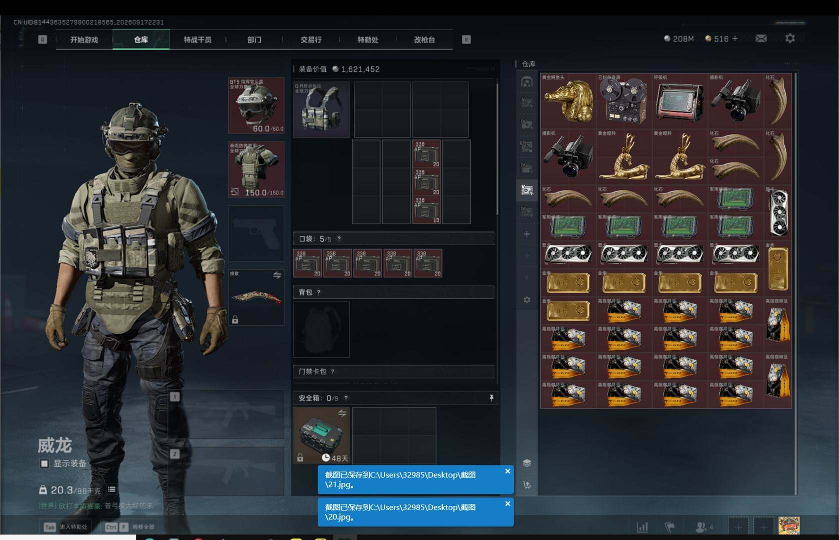The width and height of the screenshot is (839, 540).
Task: Open the 改枪台 tab
Action: (424, 39)
